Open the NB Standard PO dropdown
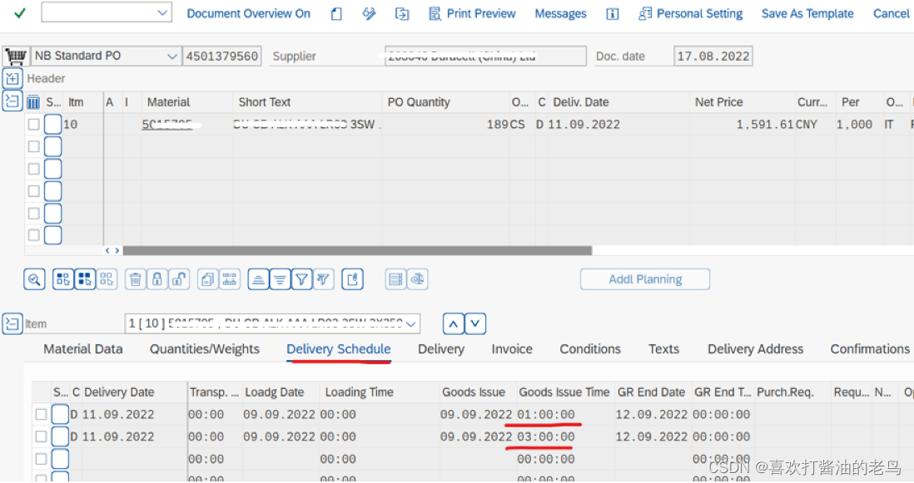 [x=173, y=55]
